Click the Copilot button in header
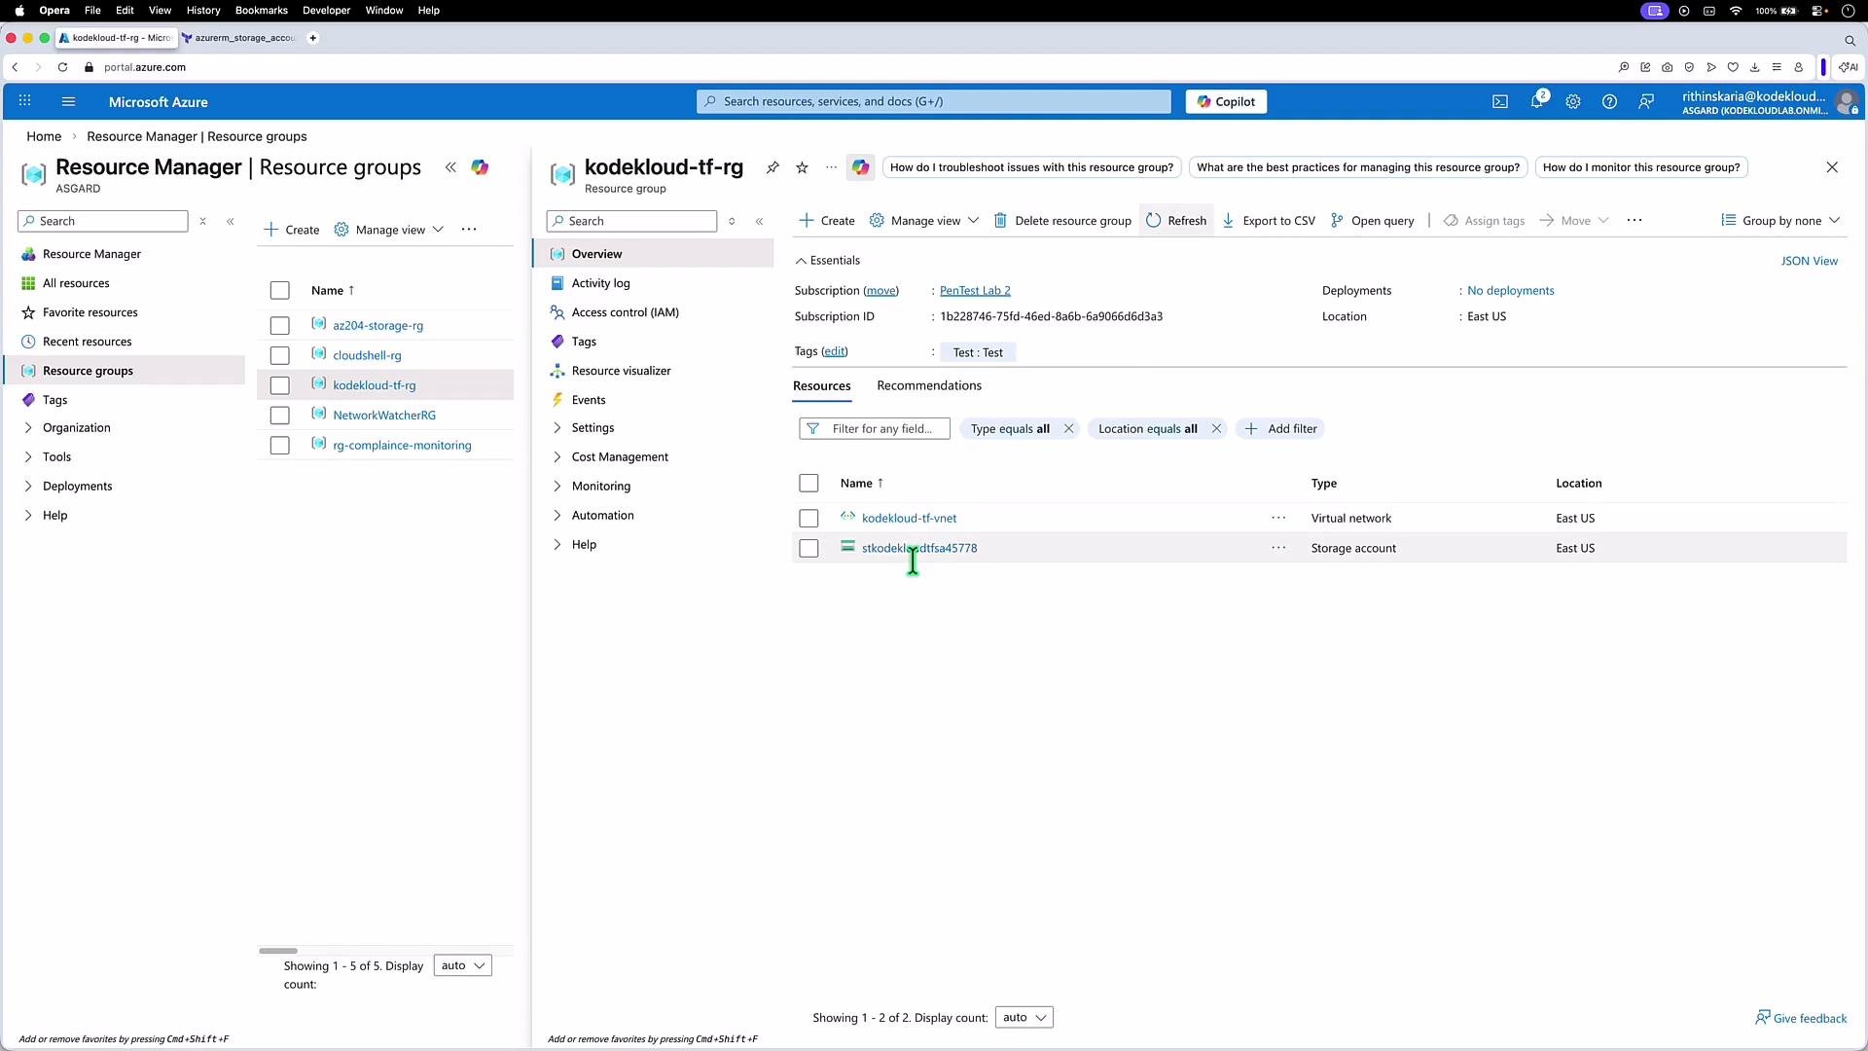The image size is (1868, 1051). tap(1226, 101)
